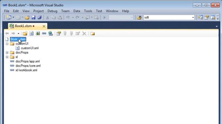Open the Find combo box dropdown arrow

tap(193, 18)
